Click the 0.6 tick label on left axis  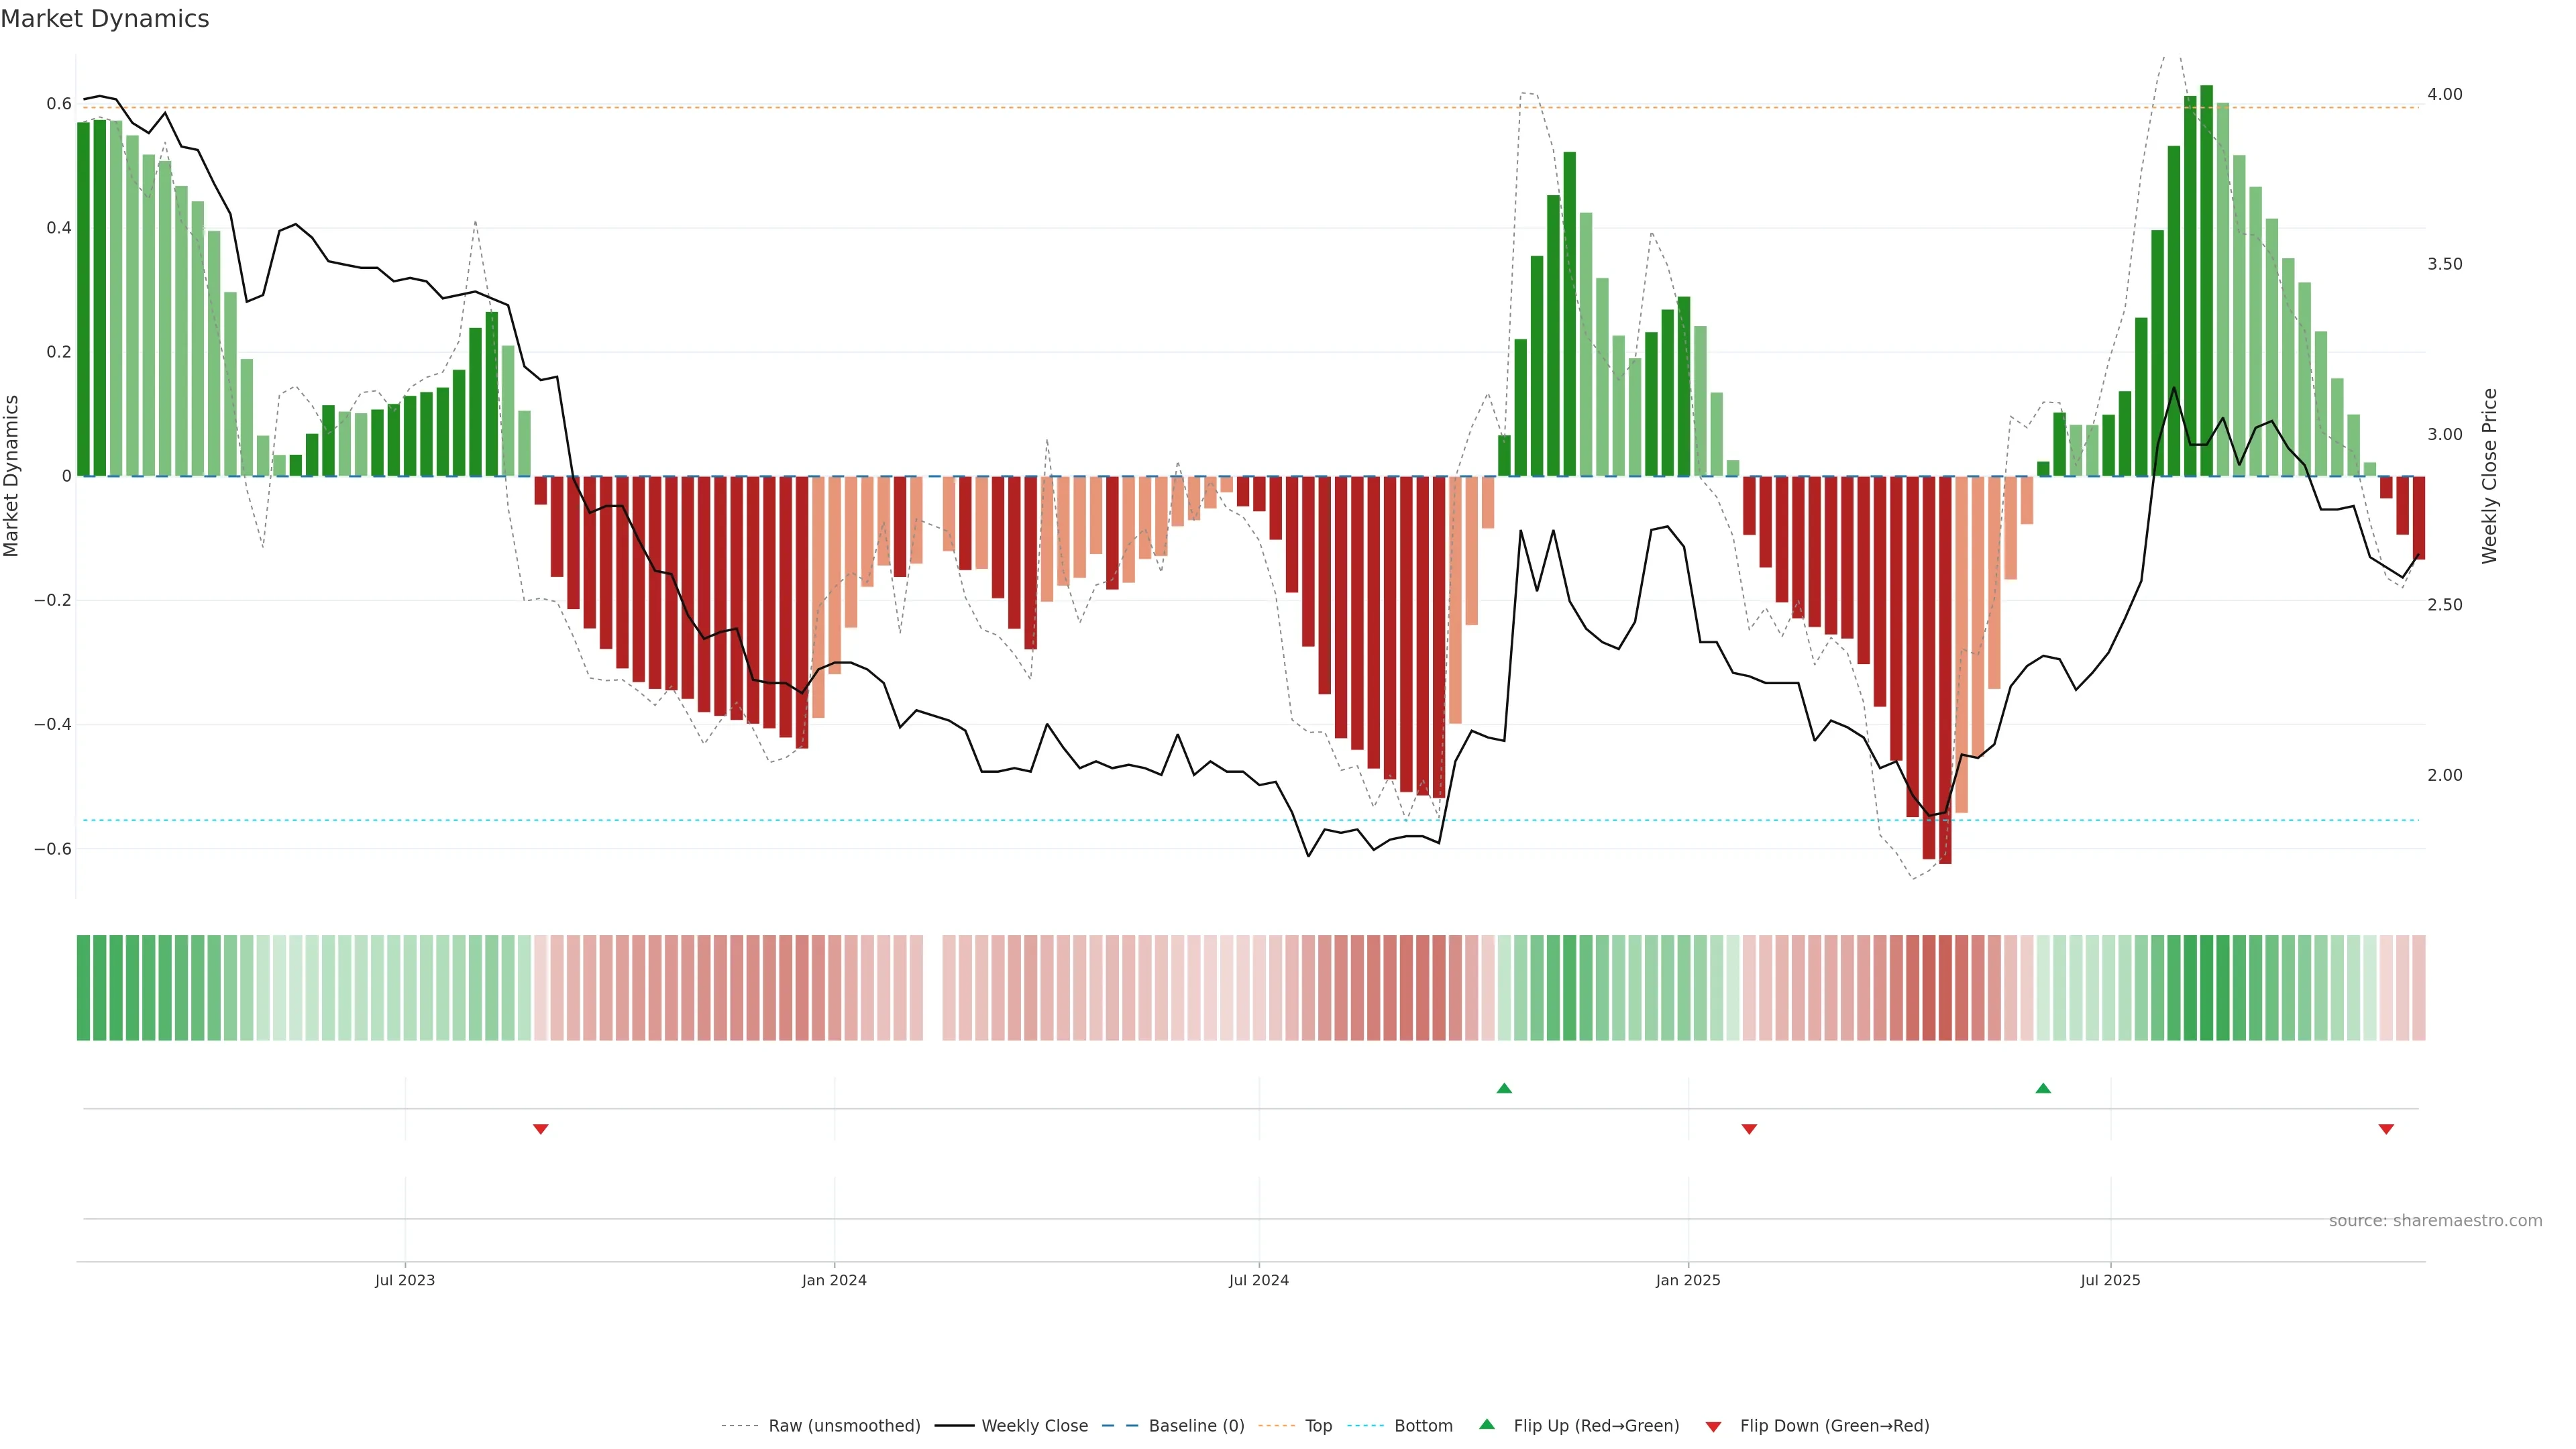58,104
